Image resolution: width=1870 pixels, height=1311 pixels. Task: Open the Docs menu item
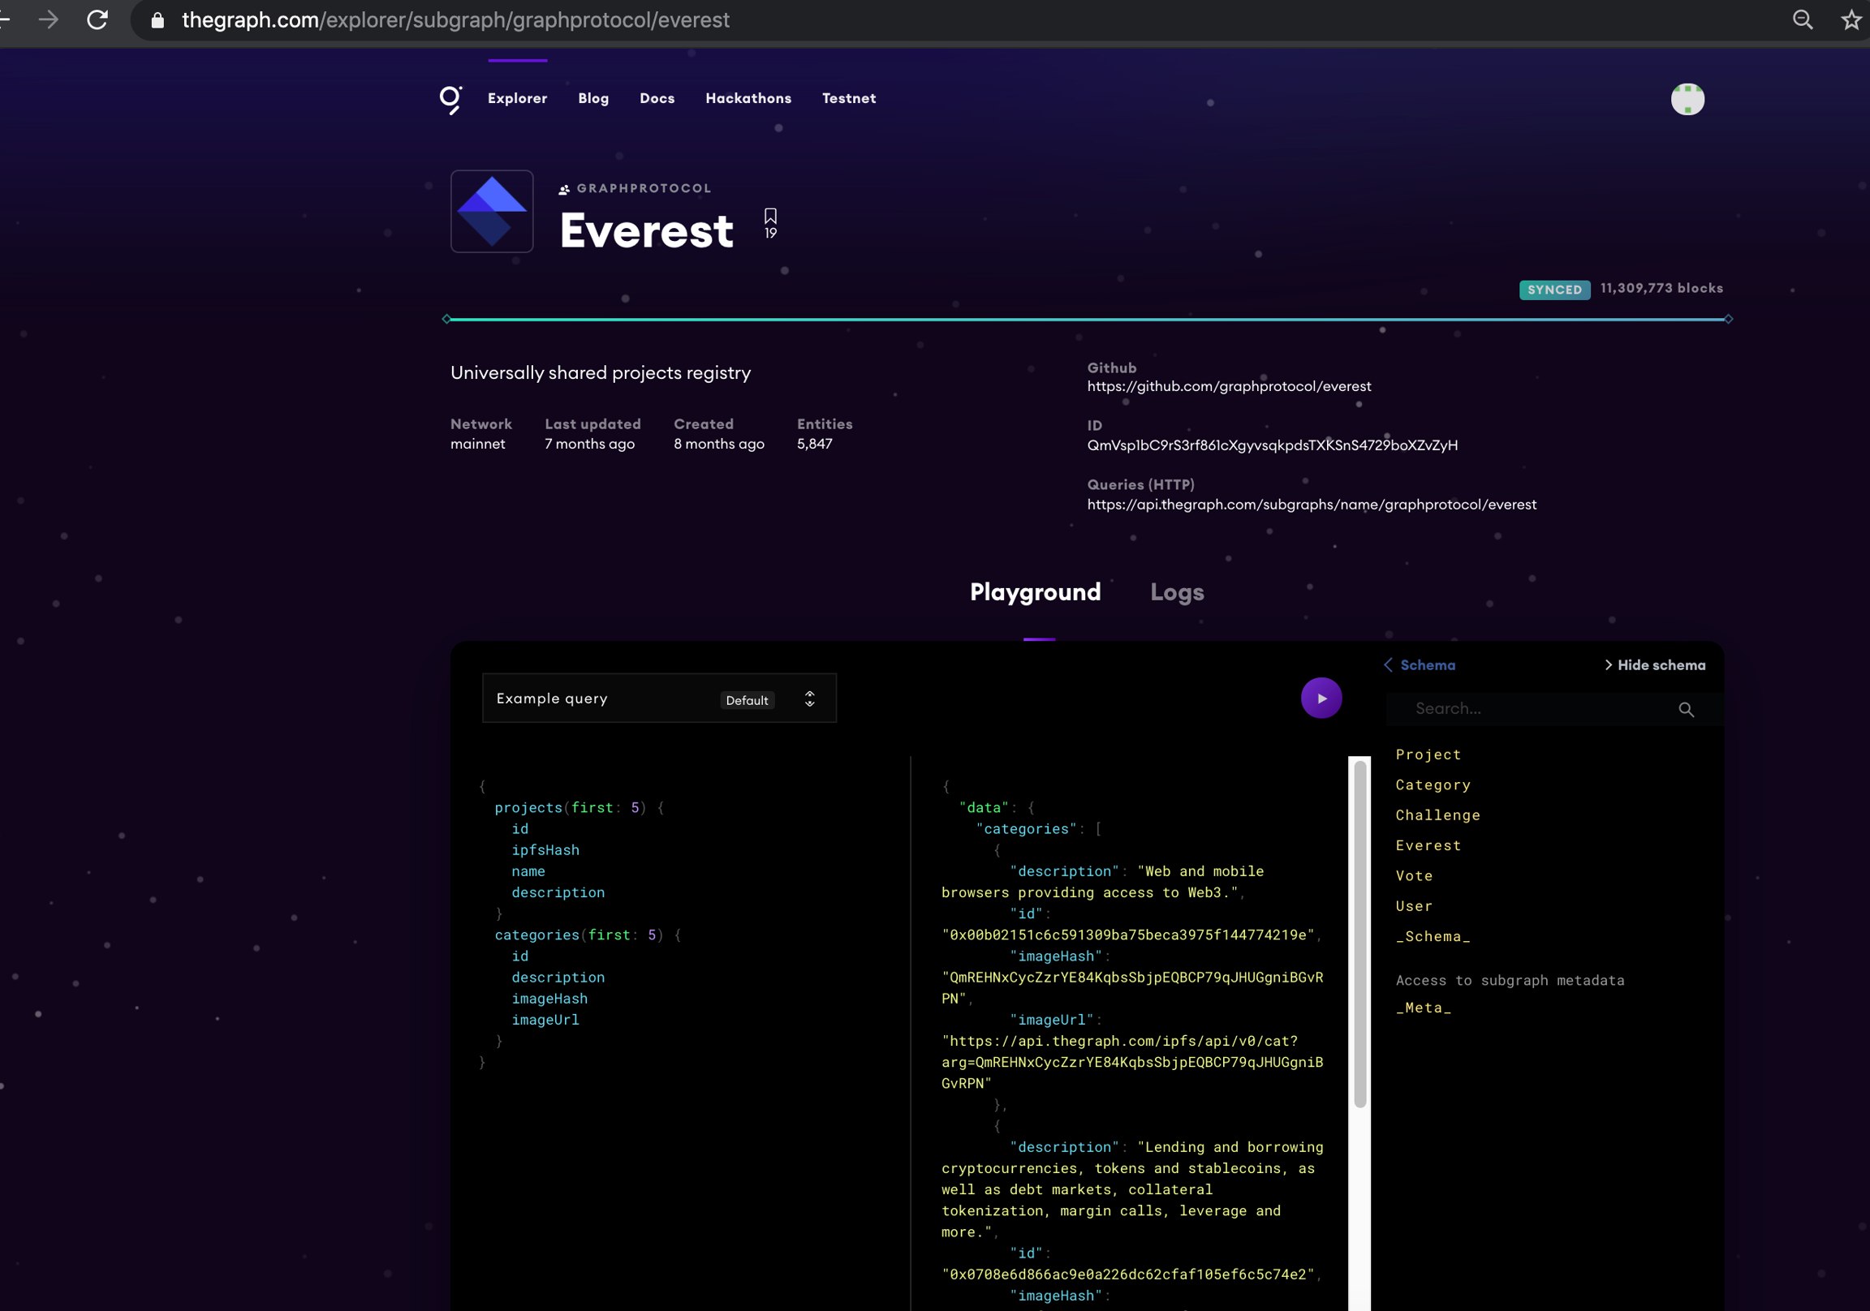tap(657, 97)
